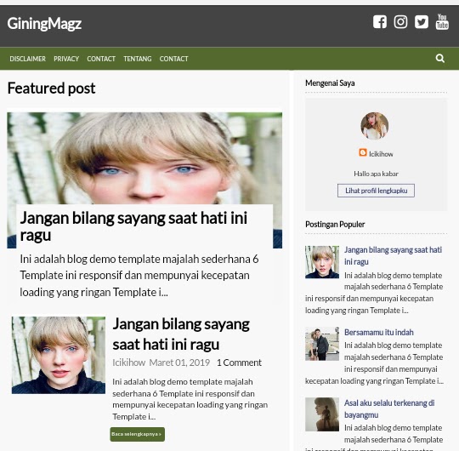Click the search magnifier icon
Image resolution: width=459 pixels, height=451 pixels.
coord(439,59)
